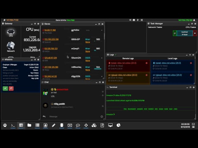Open the coin stacks taskbar icon
Image resolution: width=198 pixels, height=148 pixels.
[x=94, y=125]
